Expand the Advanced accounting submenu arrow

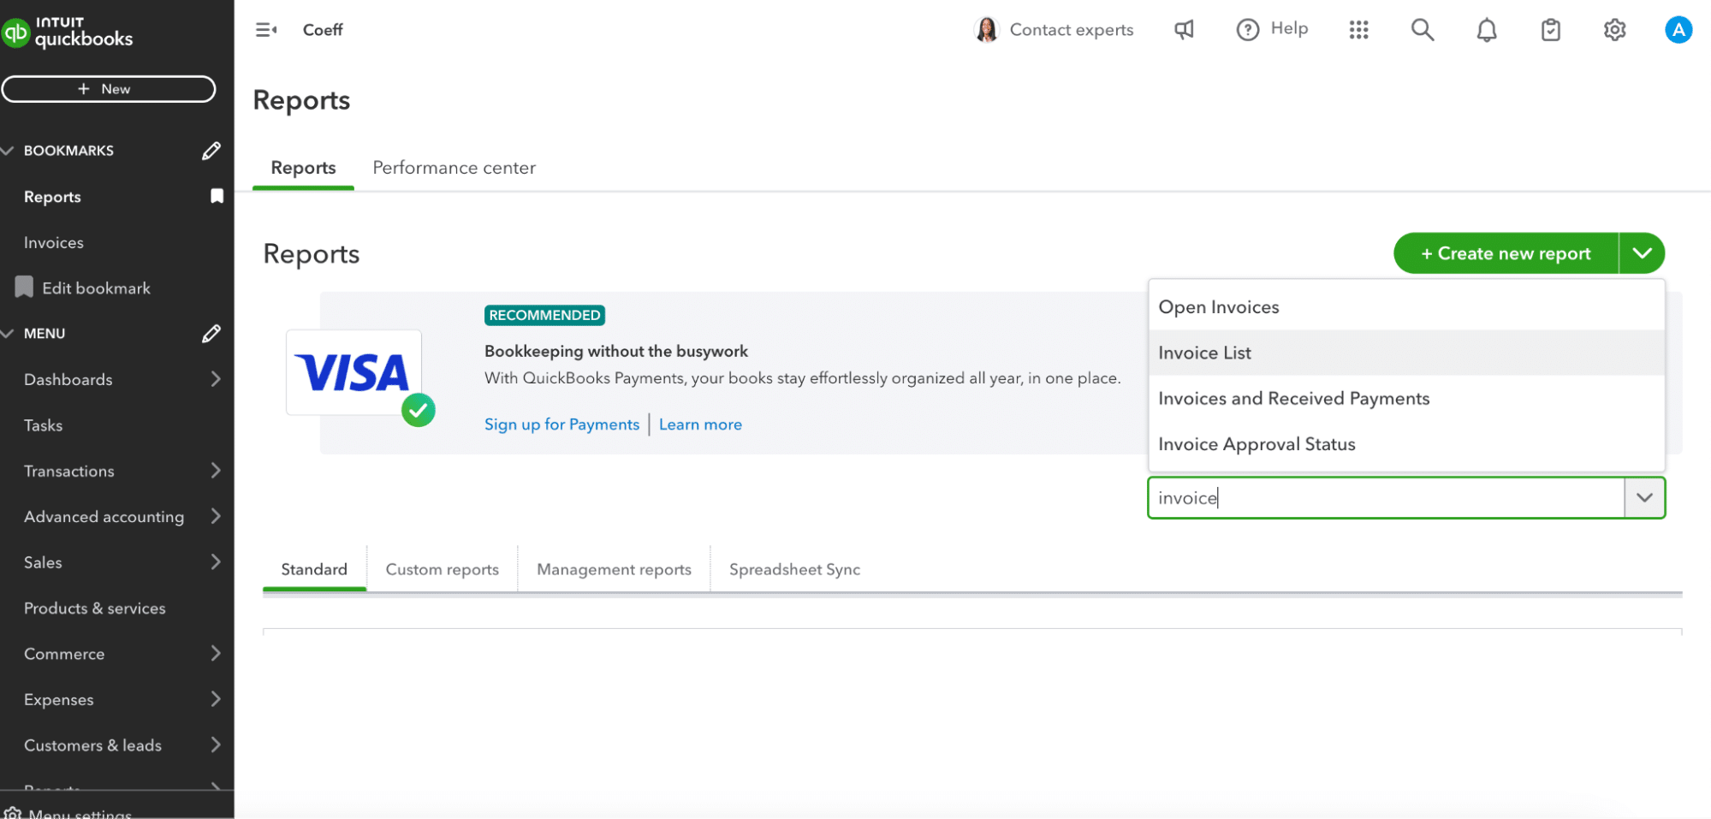click(216, 516)
